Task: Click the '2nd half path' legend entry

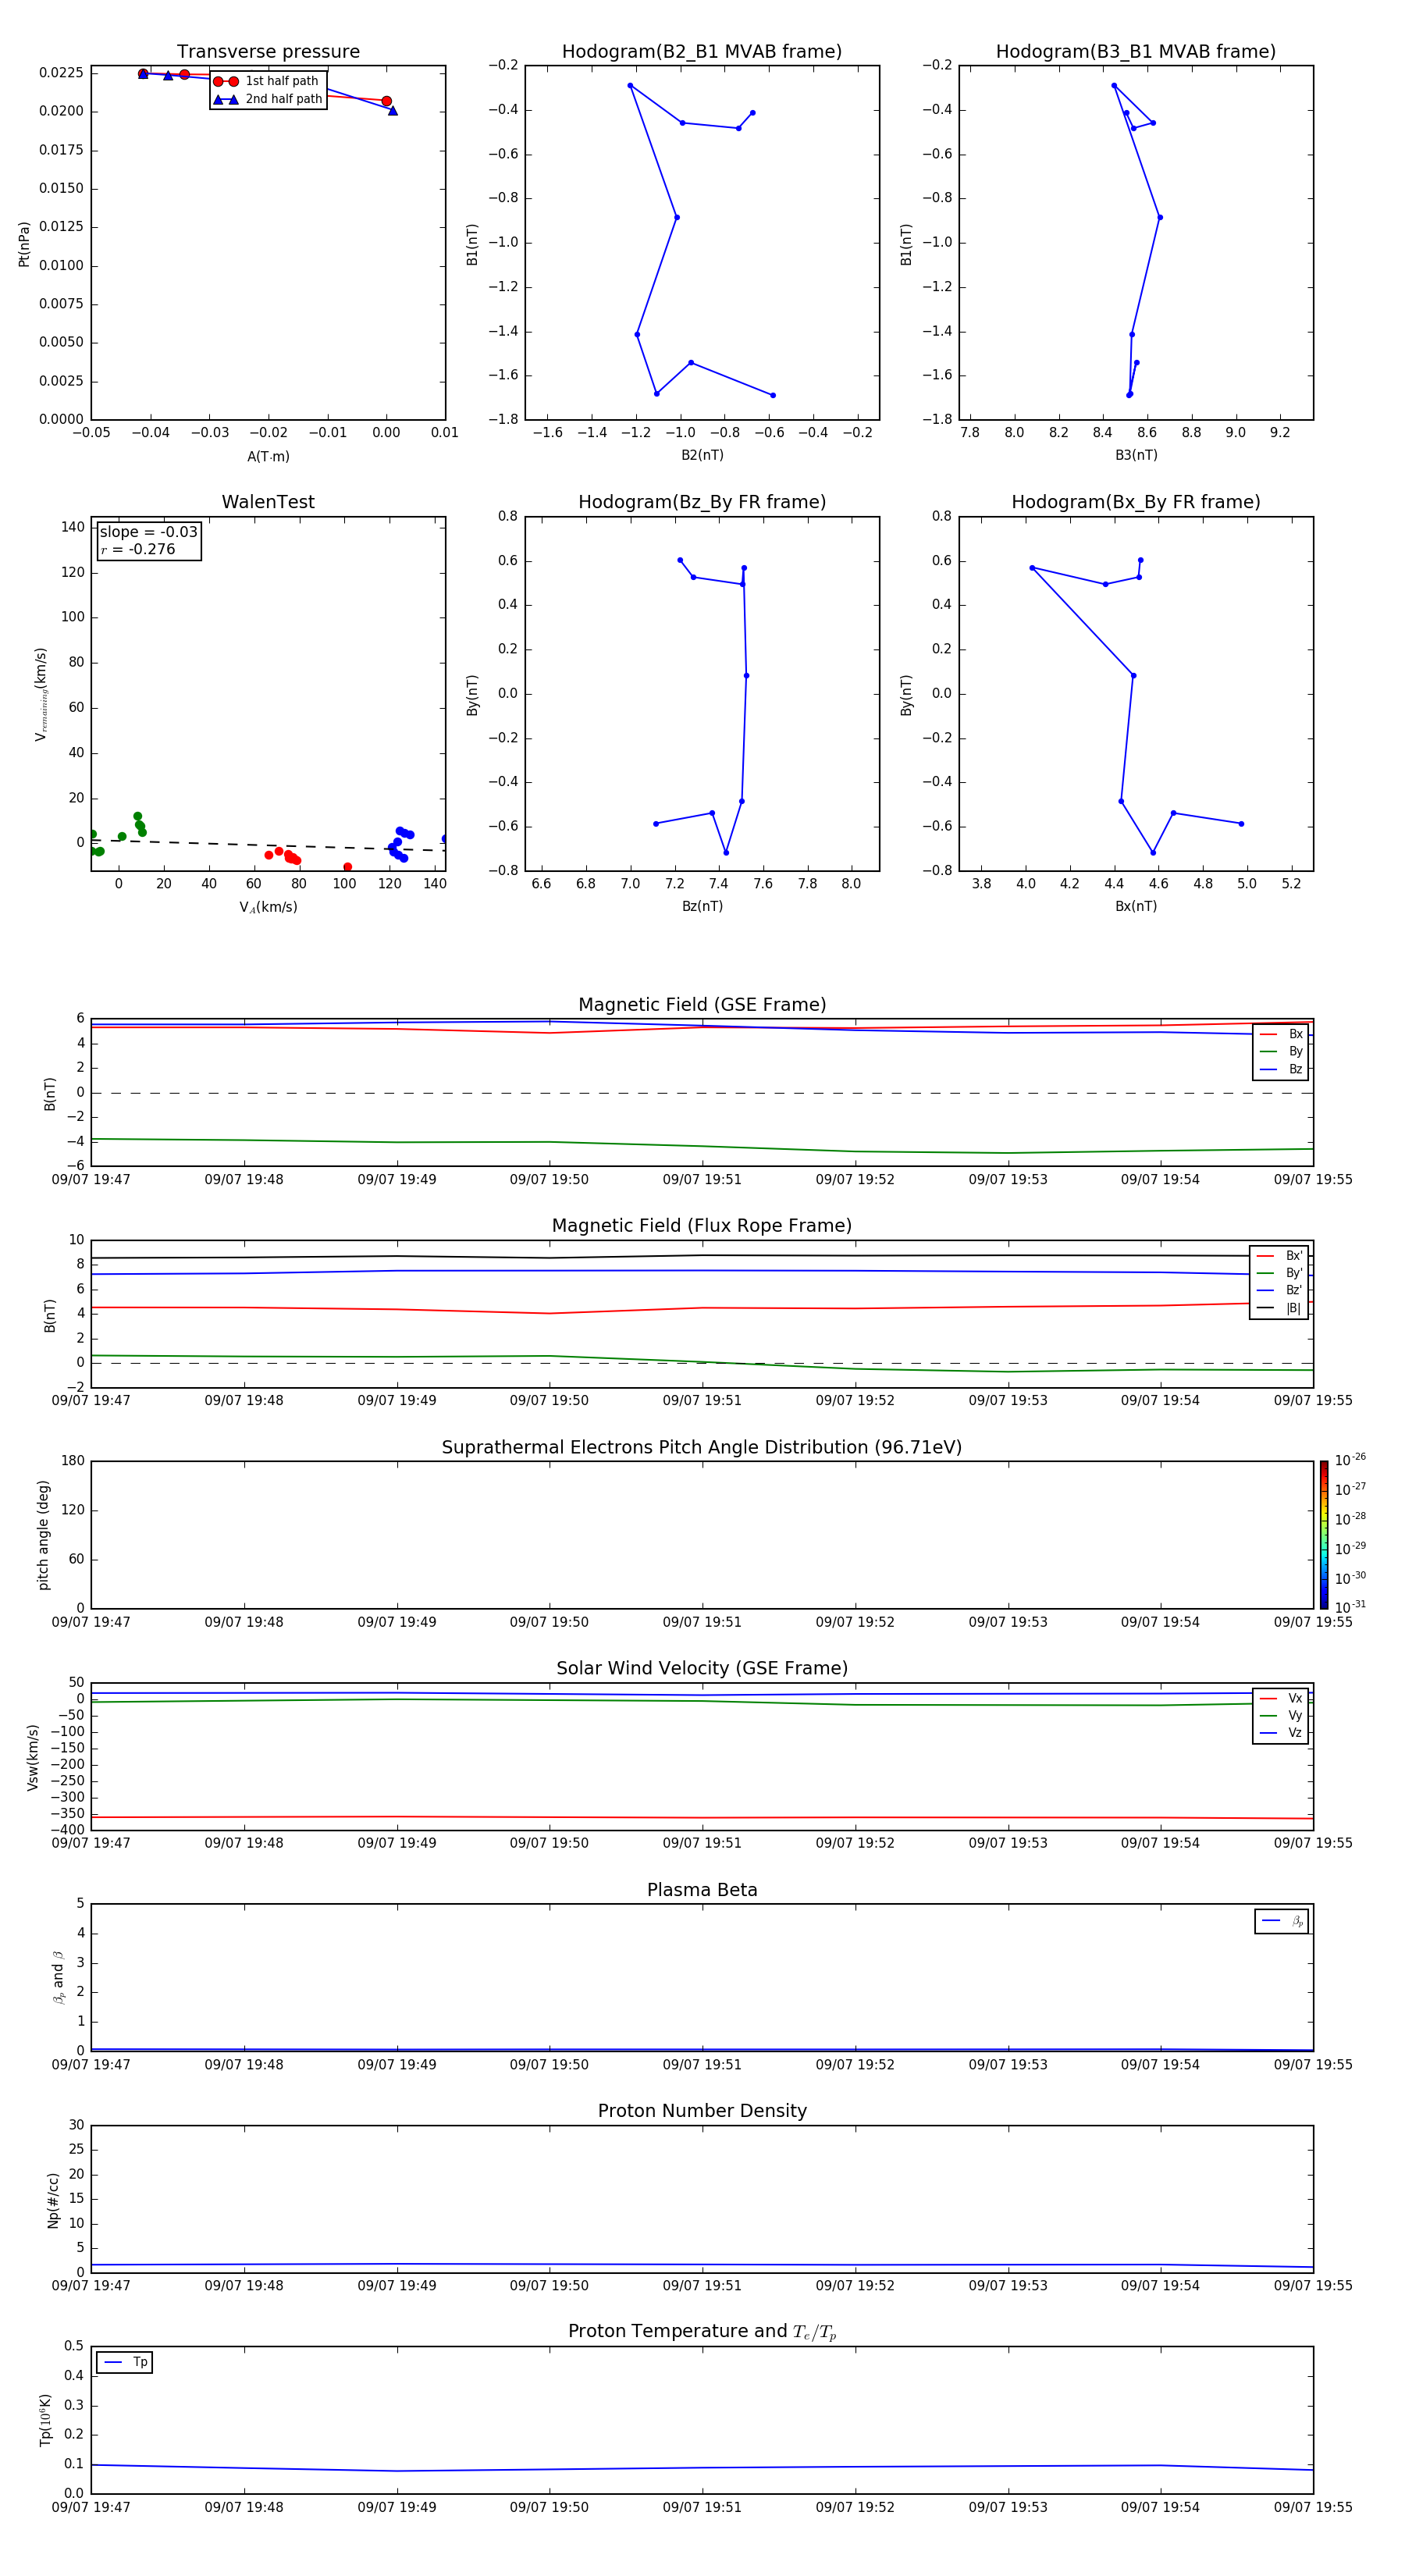Action: (268, 99)
